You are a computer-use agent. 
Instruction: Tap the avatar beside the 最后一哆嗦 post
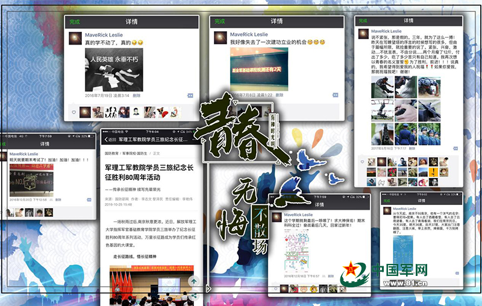pyautogui.click(x=277, y=217)
